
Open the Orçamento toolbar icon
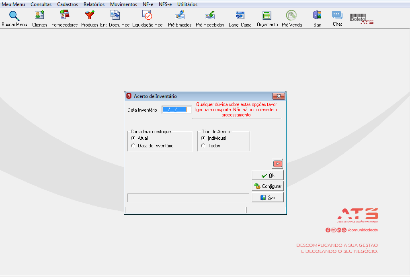(x=267, y=15)
